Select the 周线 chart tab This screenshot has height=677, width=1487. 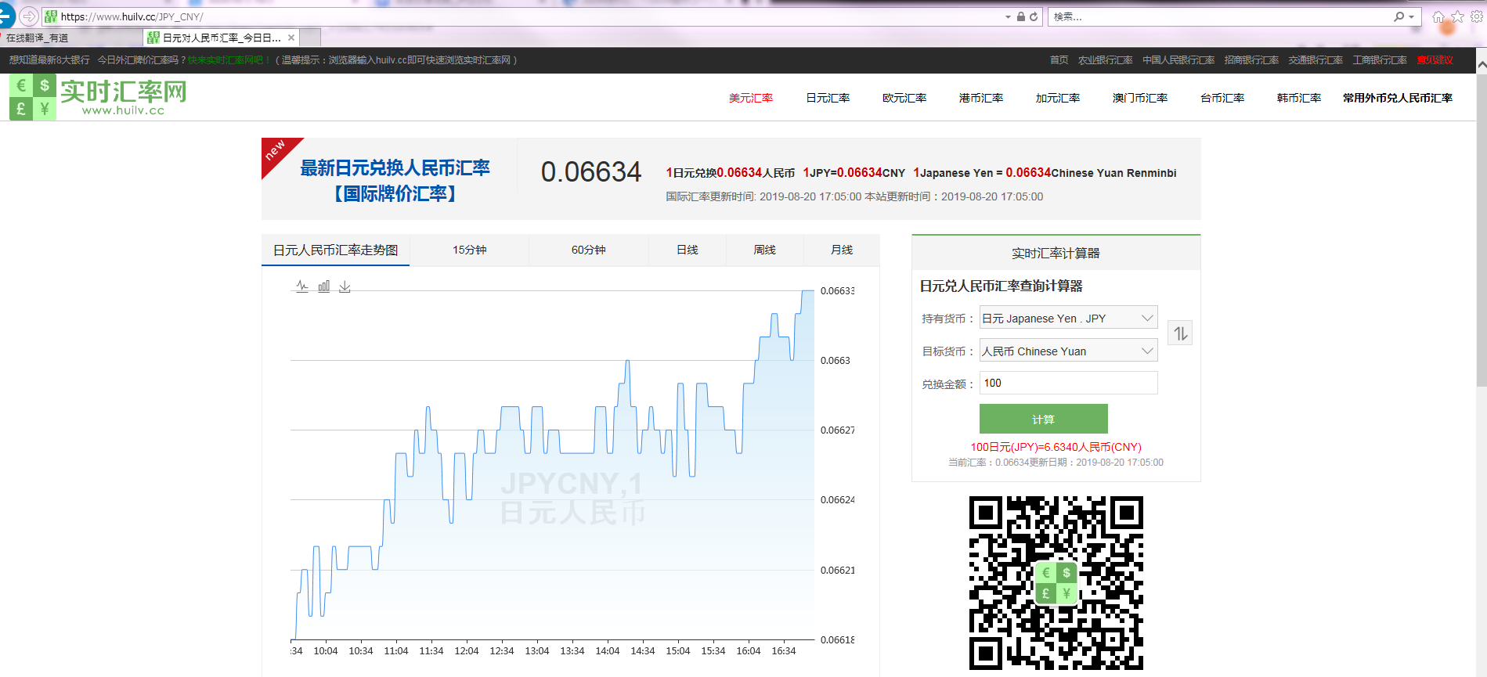coord(764,250)
